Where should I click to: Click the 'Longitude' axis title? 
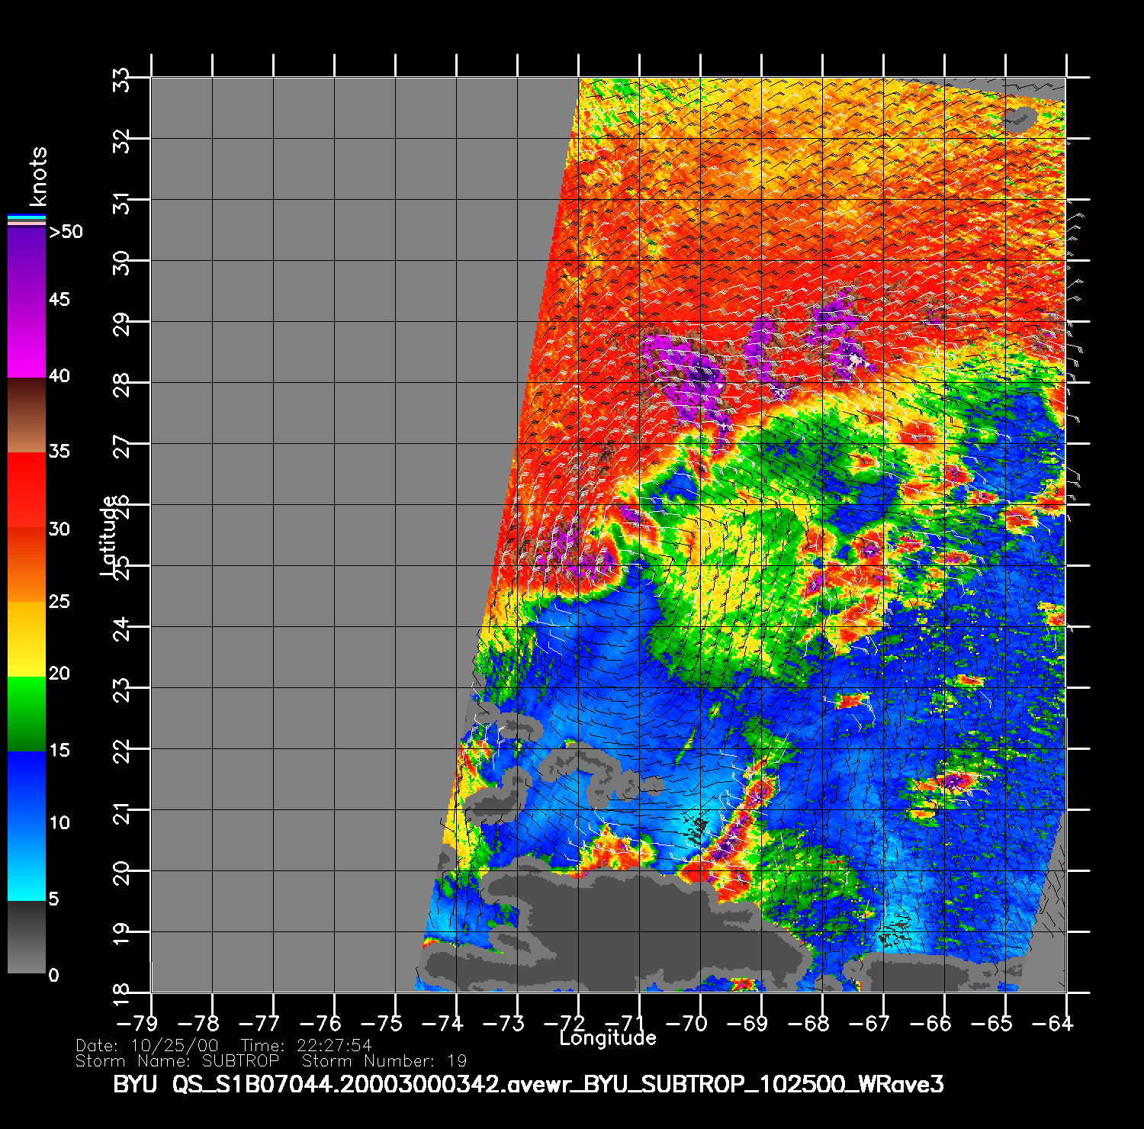[x=608, y=1037]
